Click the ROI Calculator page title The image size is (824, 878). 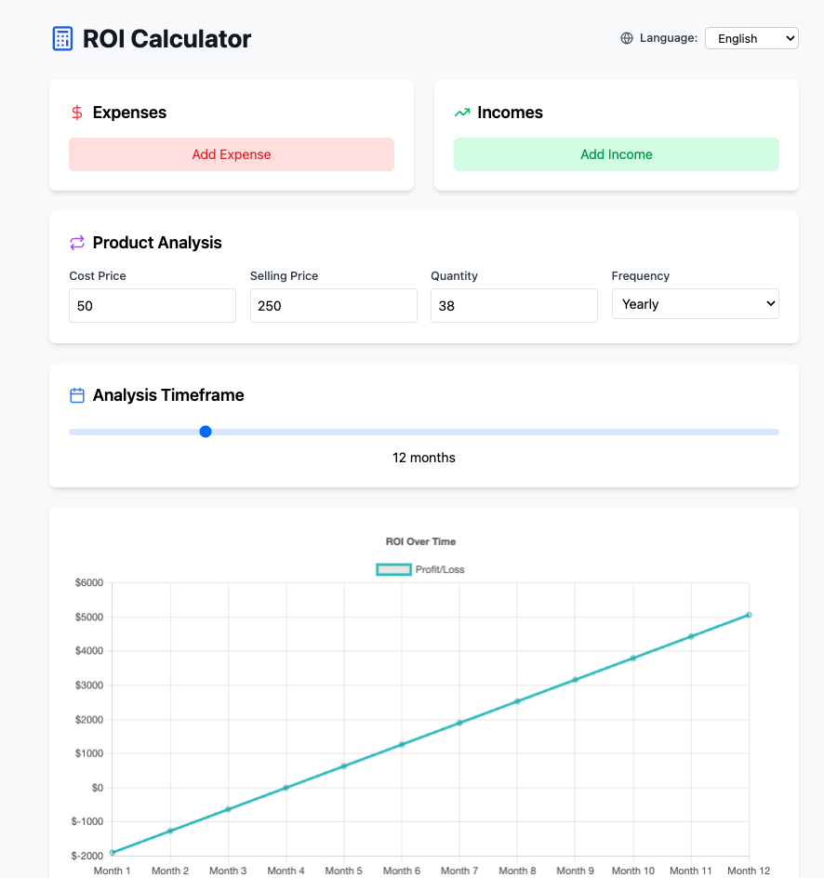[166, 38]
